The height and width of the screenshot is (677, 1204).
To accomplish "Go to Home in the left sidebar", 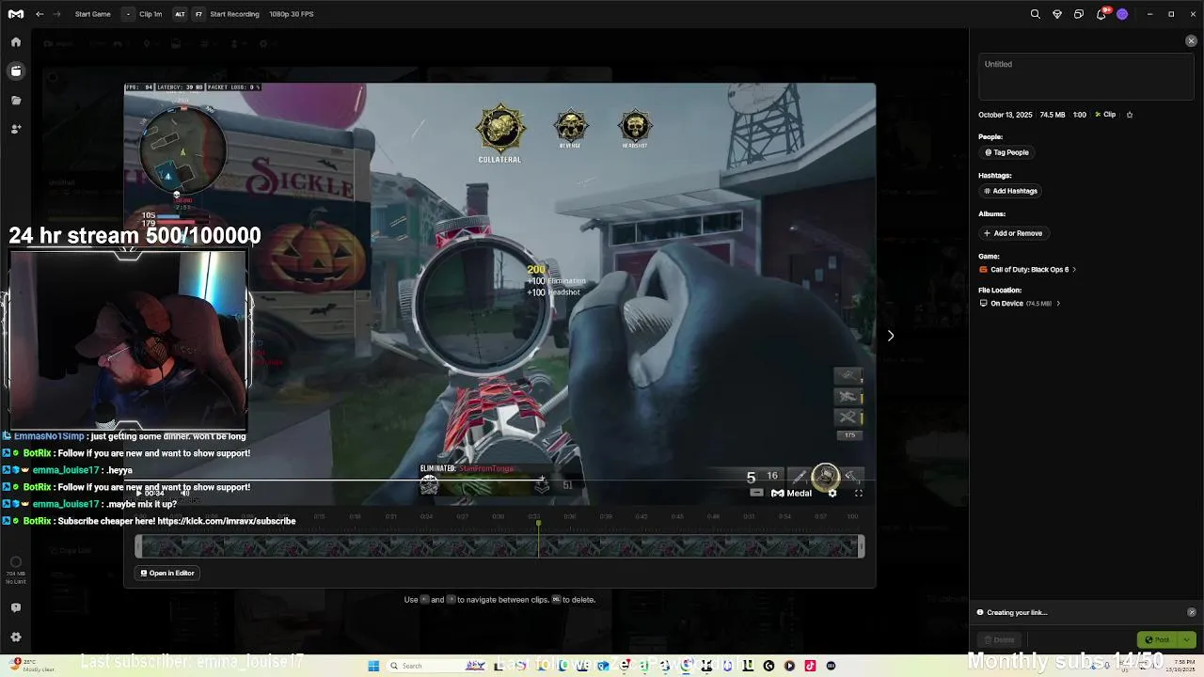I will click(16, 41).
